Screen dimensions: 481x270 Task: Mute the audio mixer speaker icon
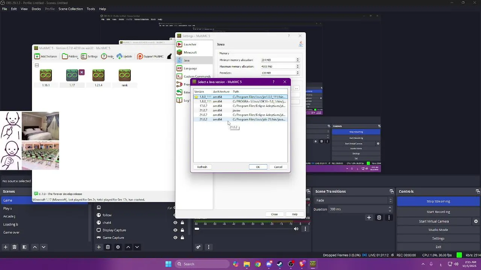(x=296, y=229)
